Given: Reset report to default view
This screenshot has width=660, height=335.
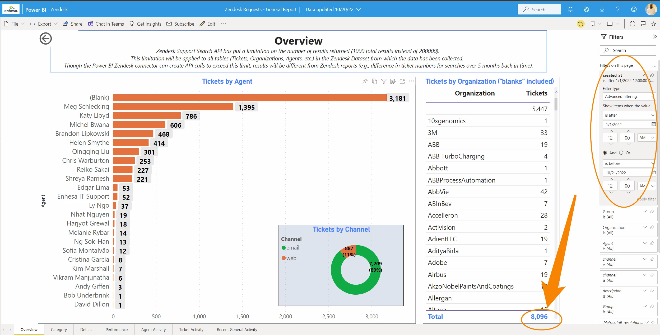Looking at the screenshot, I should [x=580, y=24].
